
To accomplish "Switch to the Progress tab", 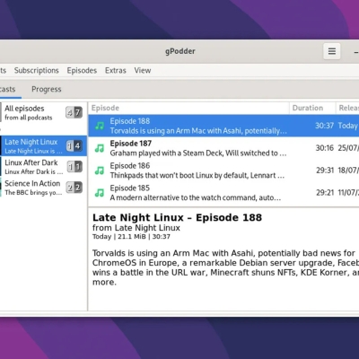I will point(47,89).
